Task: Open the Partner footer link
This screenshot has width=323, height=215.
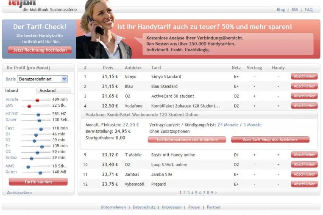Action: [214, 207]
